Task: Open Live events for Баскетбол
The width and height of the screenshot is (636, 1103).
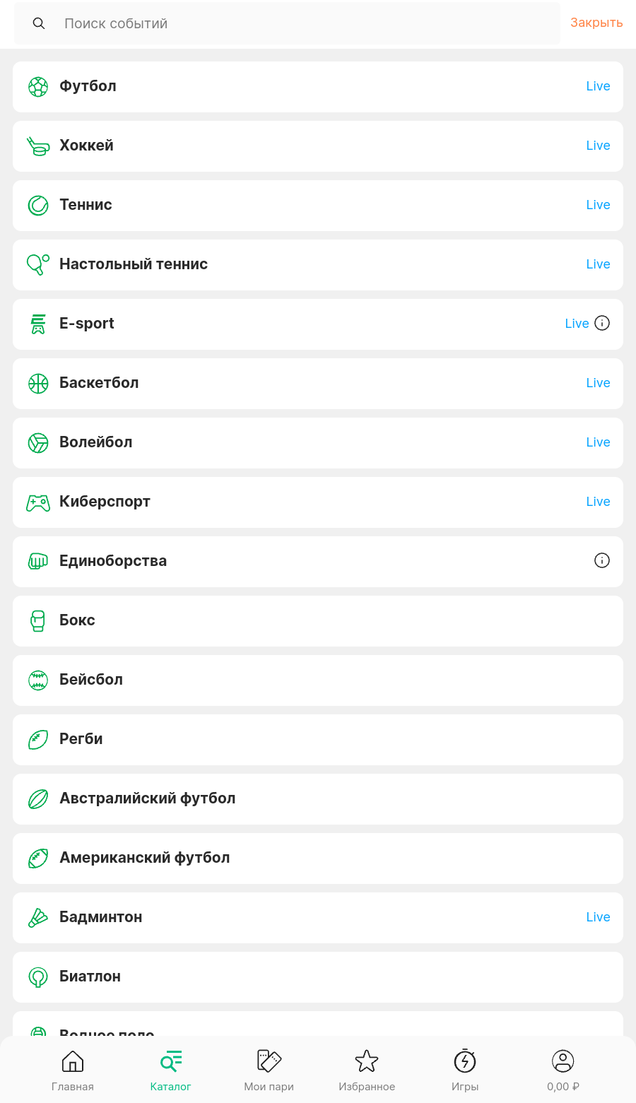Action: [598, 383]
